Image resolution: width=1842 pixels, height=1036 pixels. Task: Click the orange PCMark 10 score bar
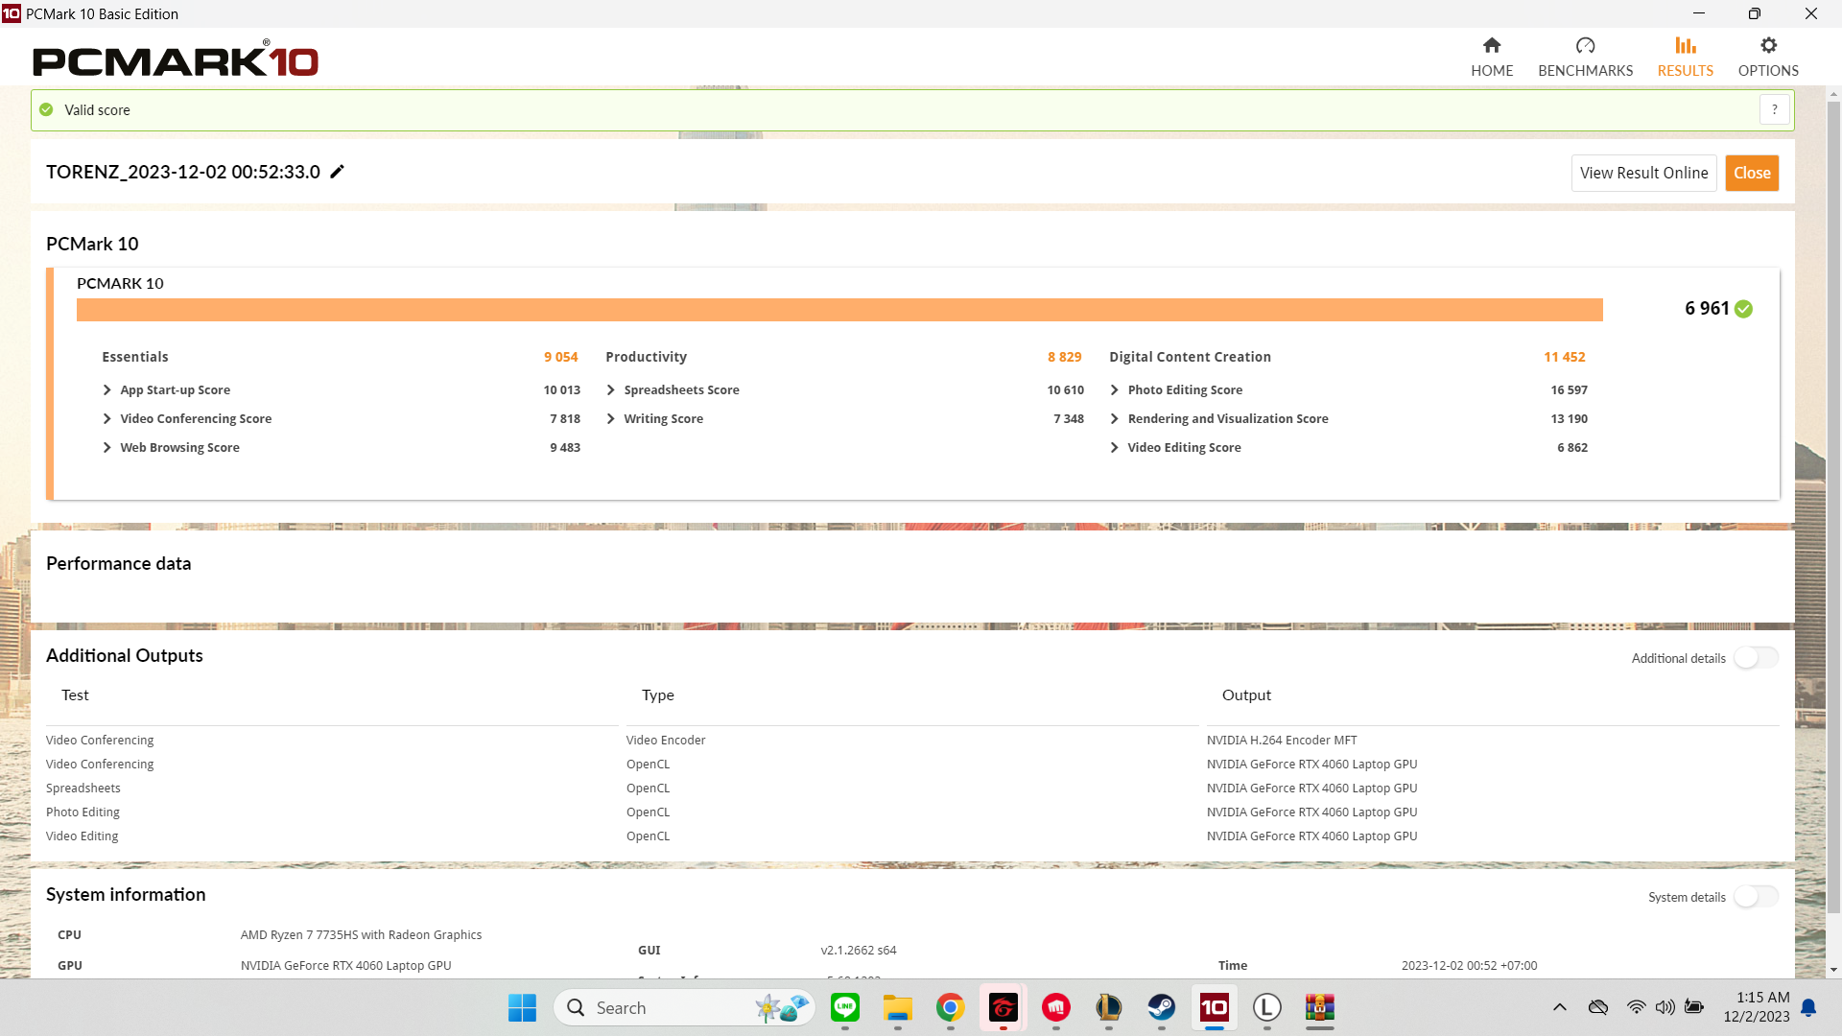(839, 310)
